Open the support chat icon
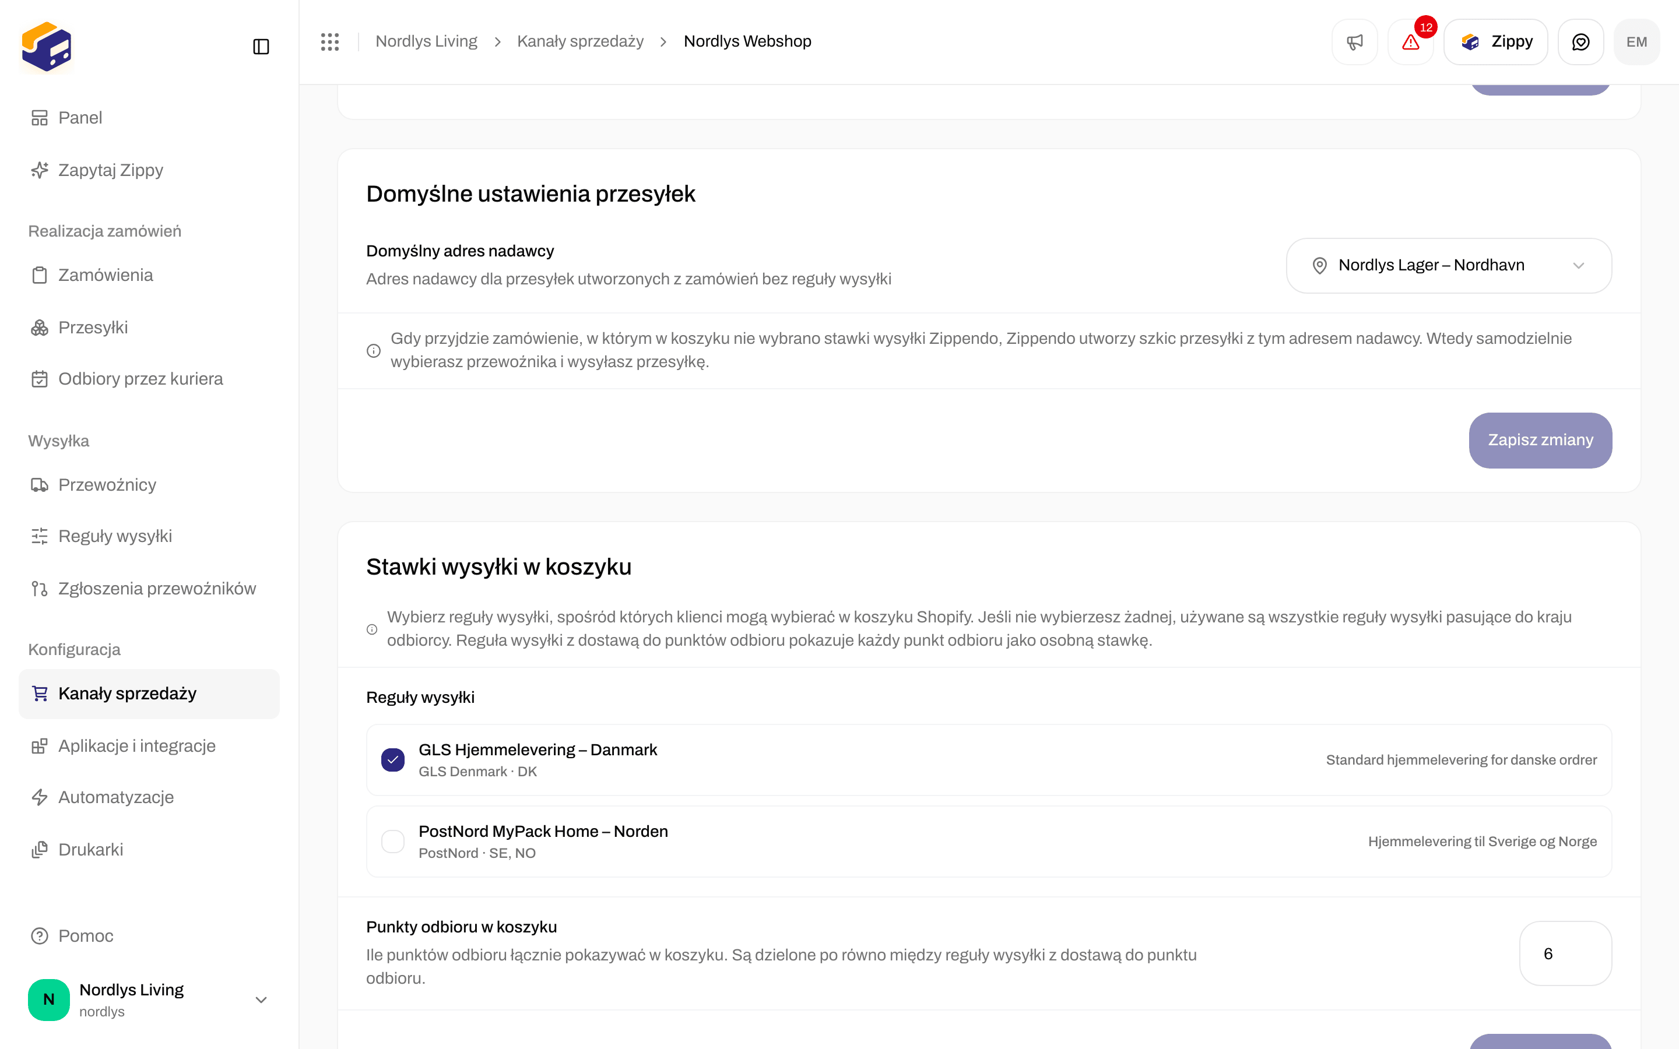The image size is (1679, 1049). 1580,41
